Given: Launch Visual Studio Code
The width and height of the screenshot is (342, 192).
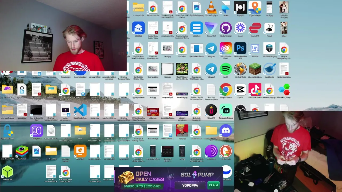Looking at the screenshot, I should click(80, 110).
